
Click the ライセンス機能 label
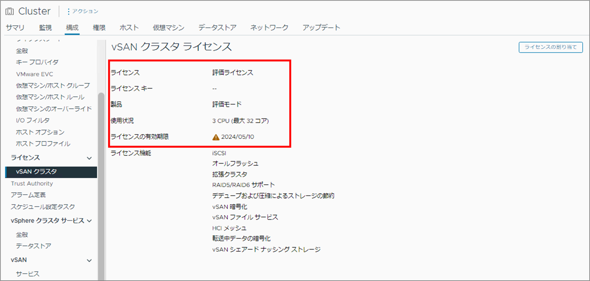point(131,153)
